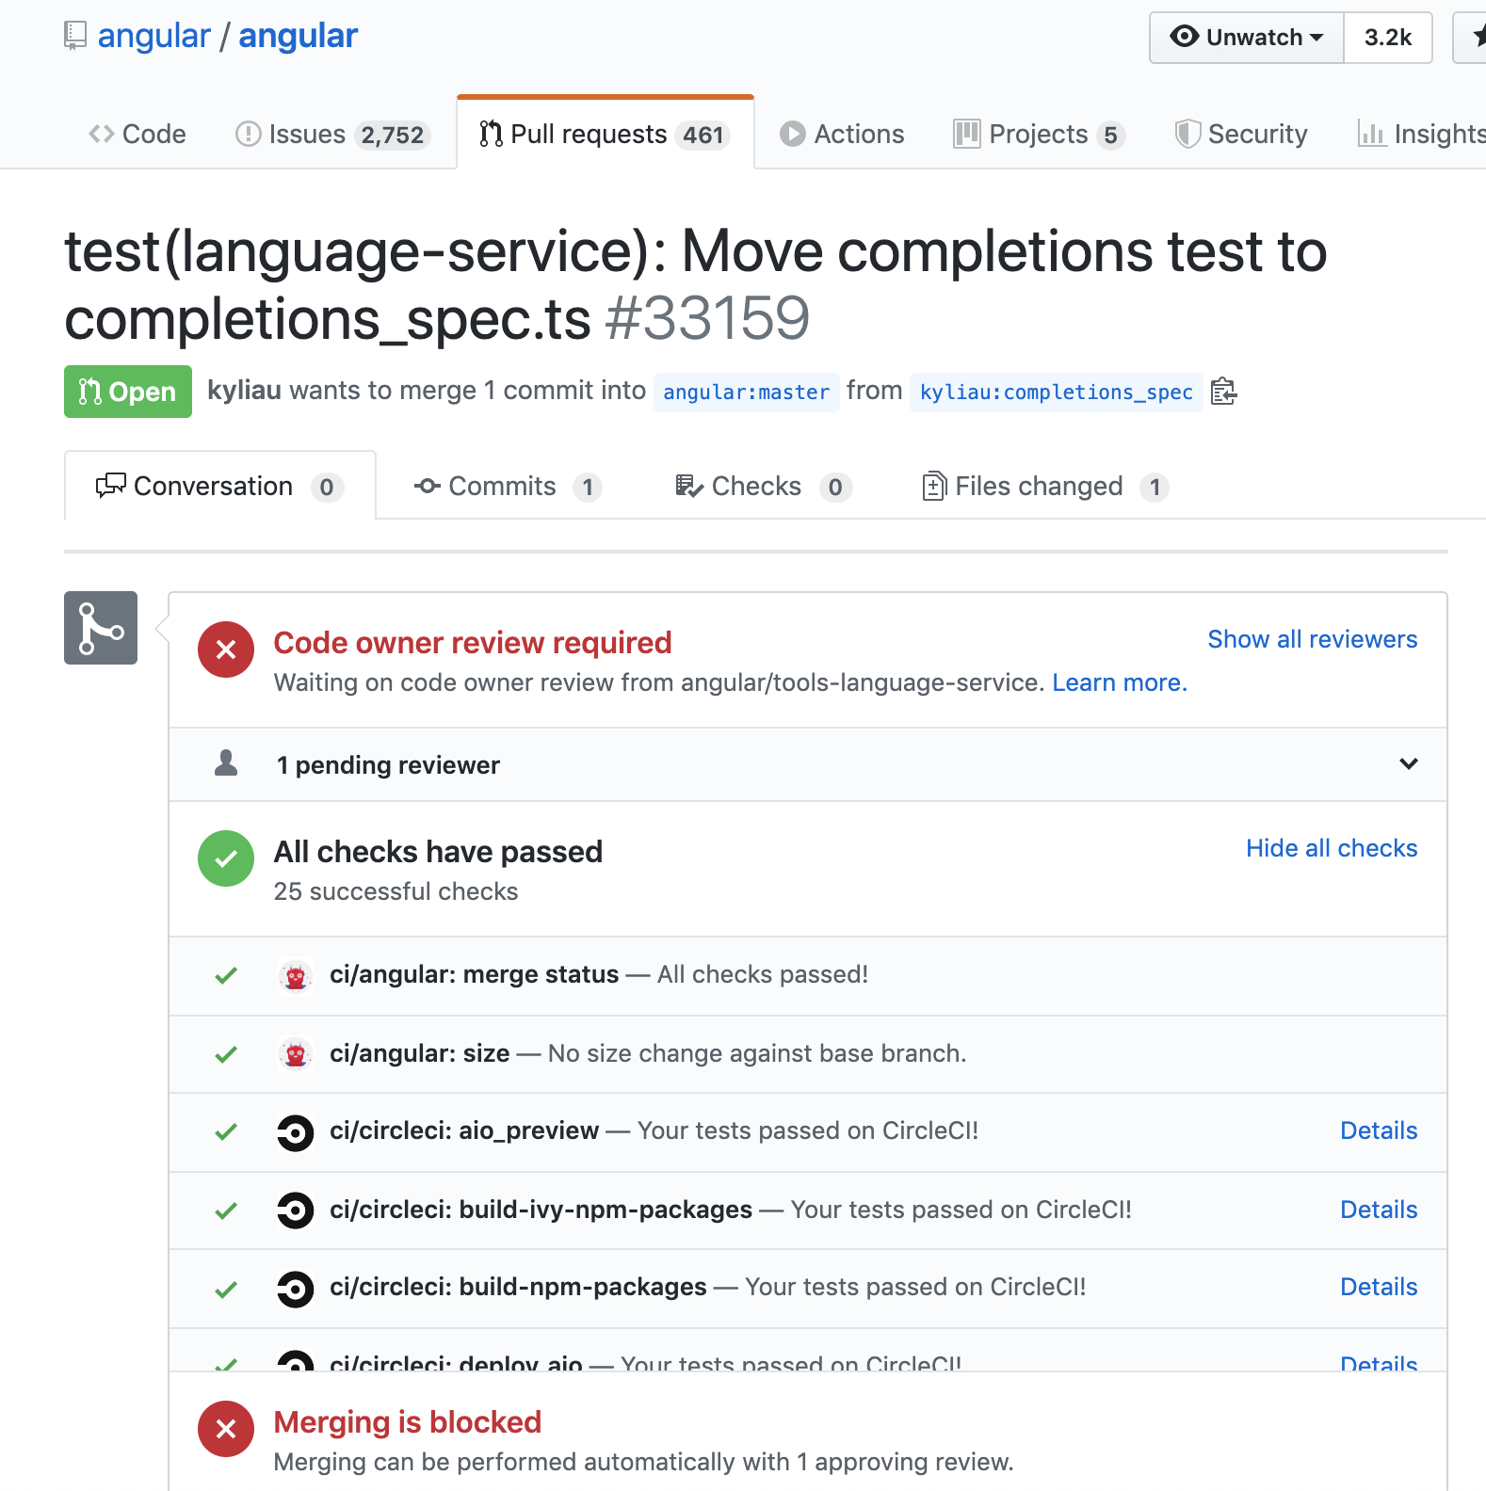Click the person icon beside pending reviewer
This screenshot has width=1486, height=1491.
226,763
